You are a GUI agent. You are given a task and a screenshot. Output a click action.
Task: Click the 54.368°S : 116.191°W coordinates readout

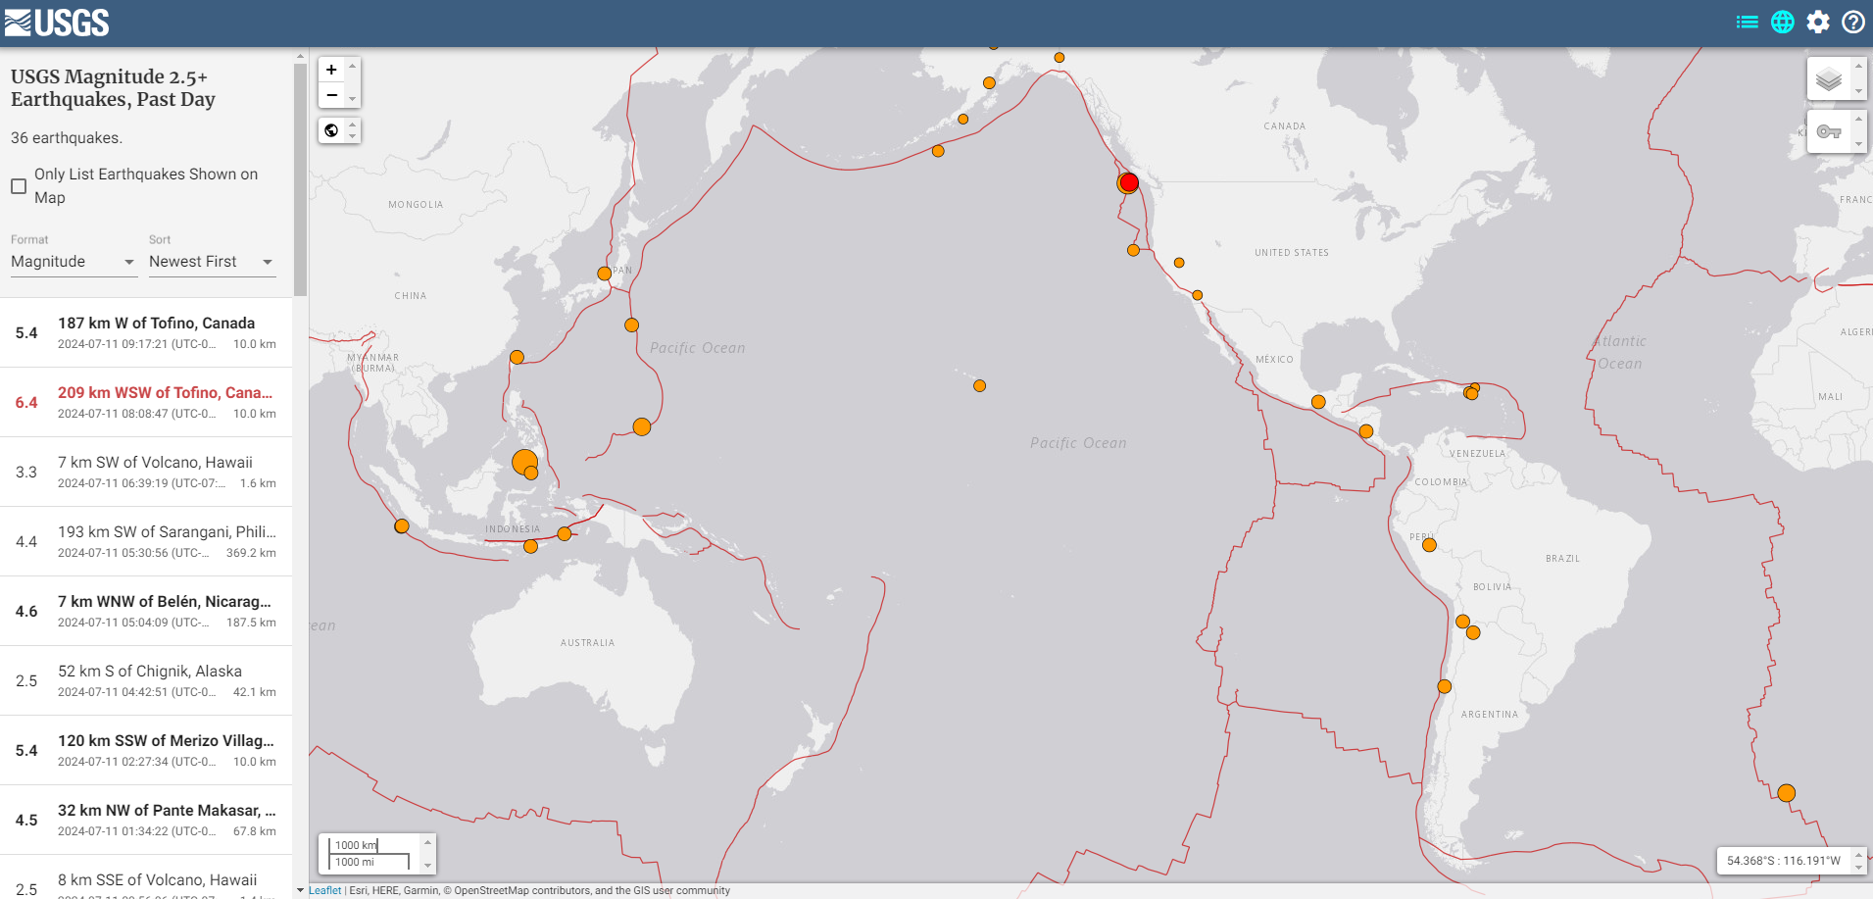point(1784,861)
